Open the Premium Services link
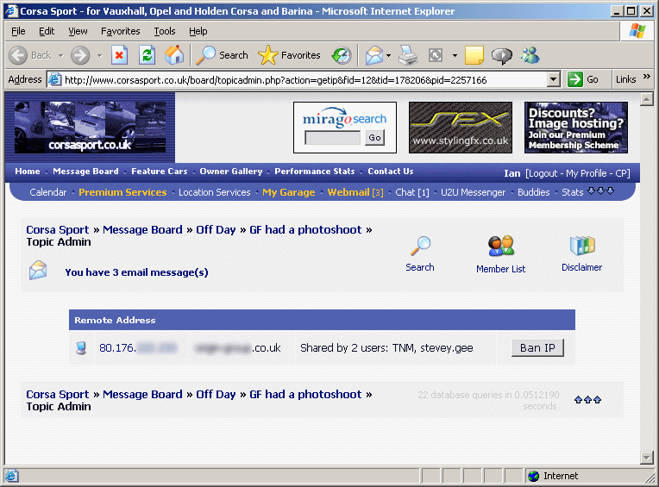Viewport: 659px width, 487px height. (122, 192)
